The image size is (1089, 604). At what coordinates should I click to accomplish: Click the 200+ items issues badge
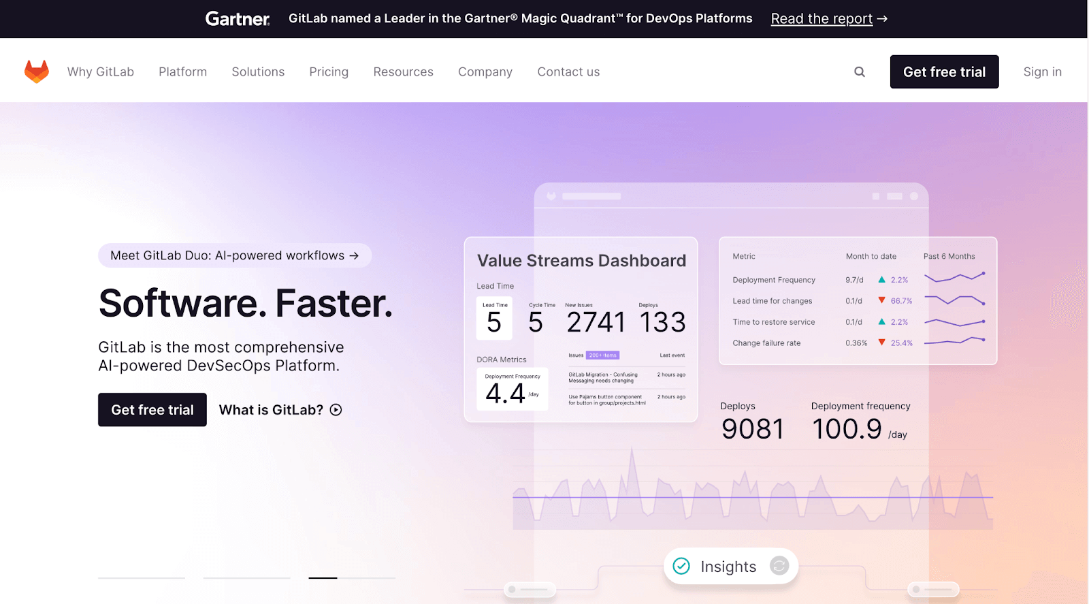coord(602,355)
